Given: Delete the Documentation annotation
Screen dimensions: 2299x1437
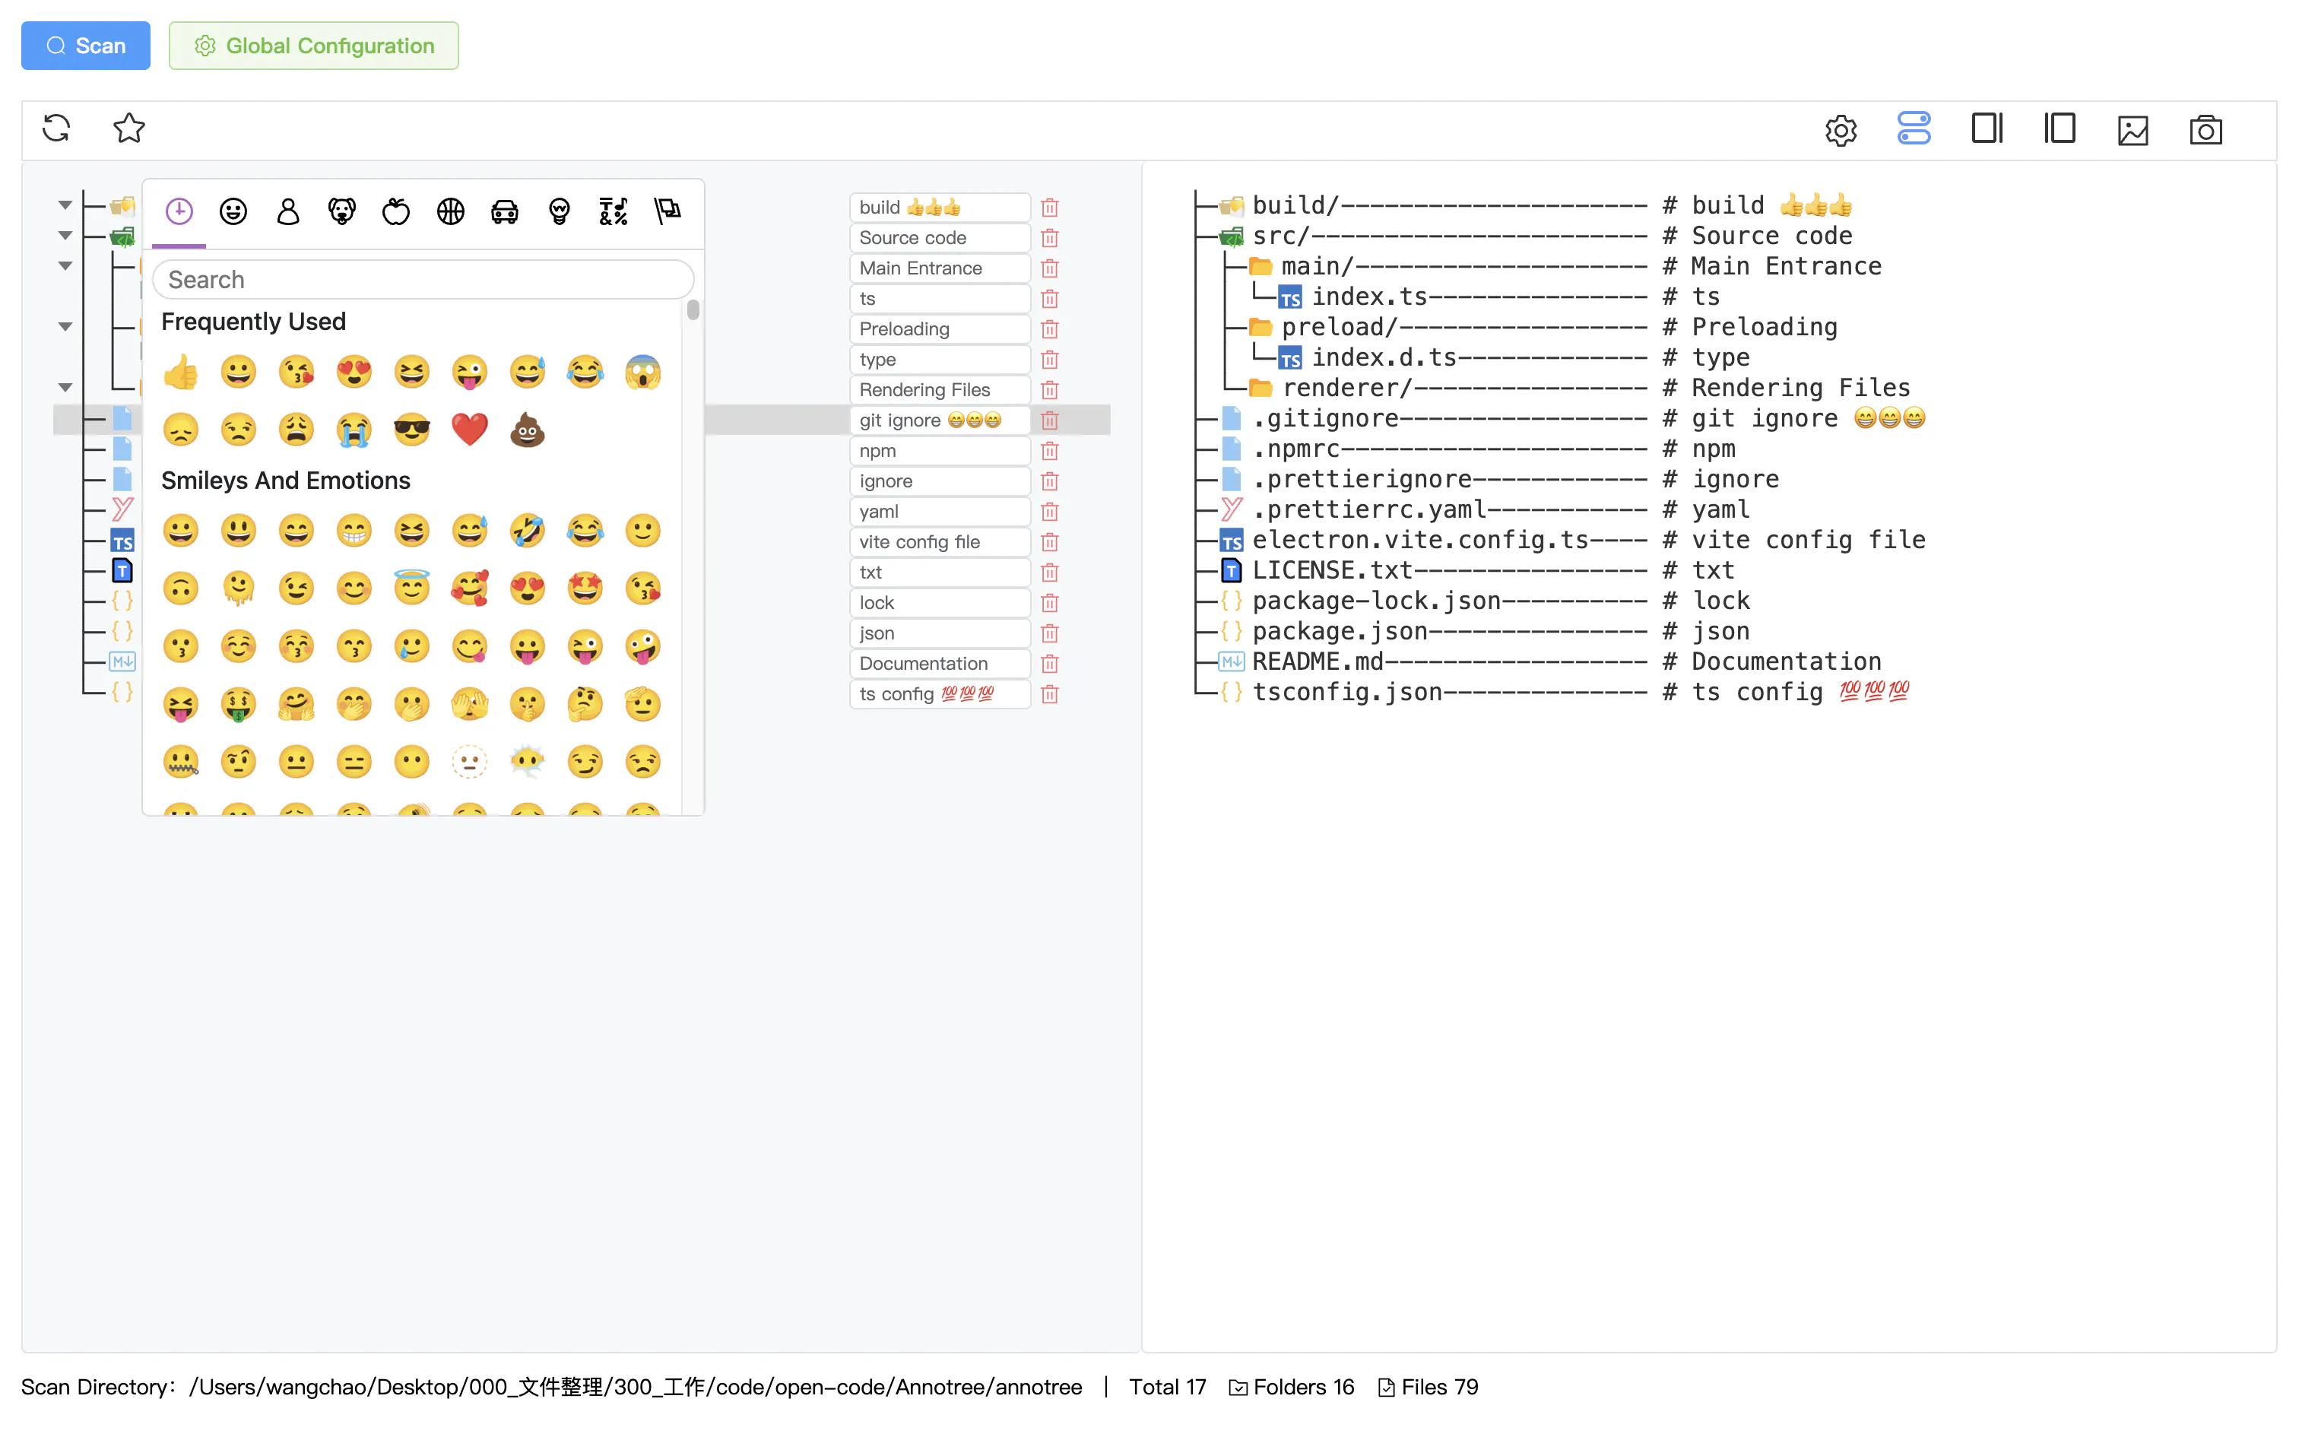Looking at the screenshot, I should (x=1050, y=663).
